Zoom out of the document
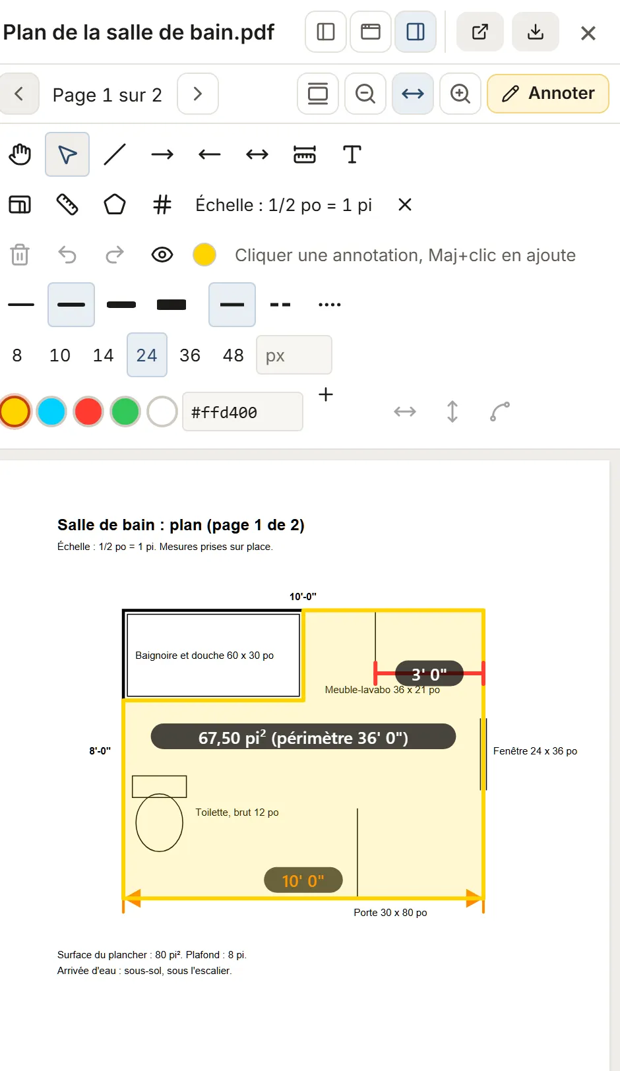Image resolution: width=620 pixels, height=1071 pixels. pos(365,94)
